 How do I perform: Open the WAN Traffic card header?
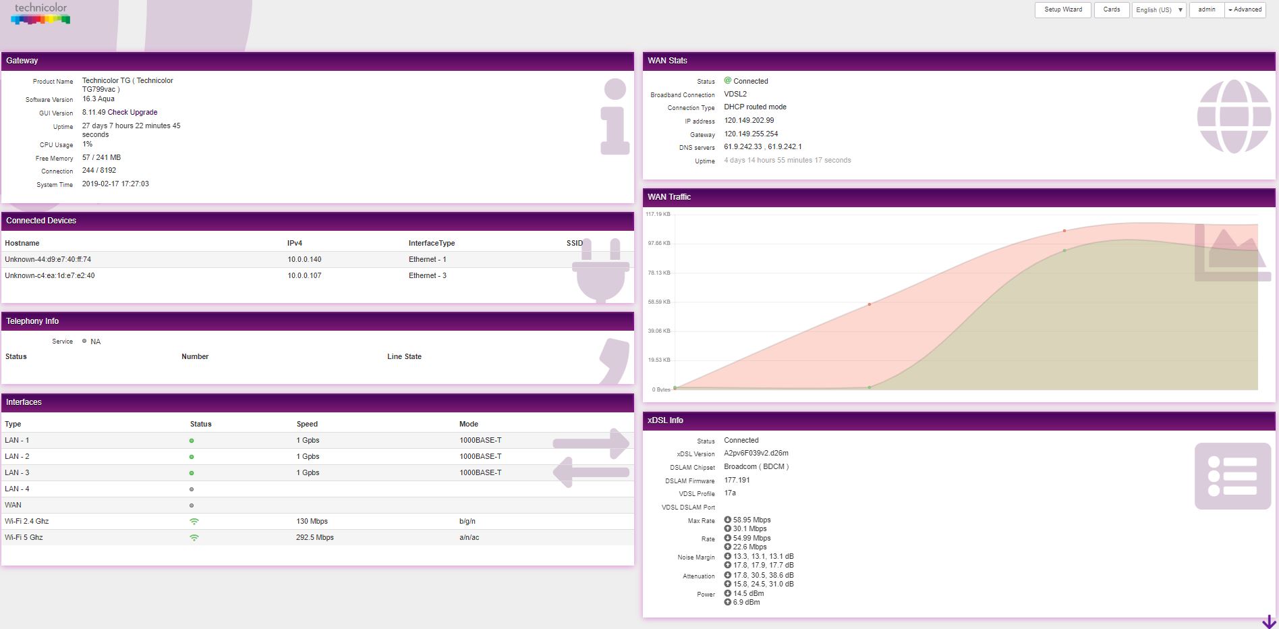[959, 197]
